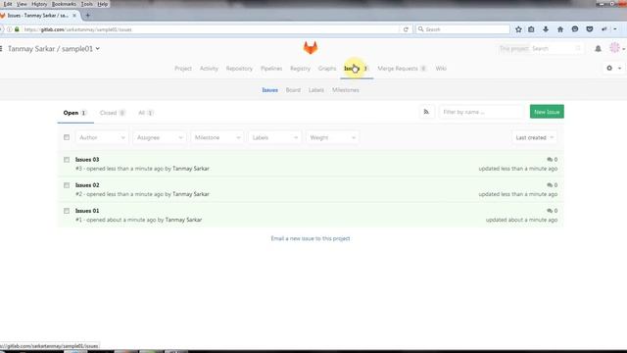Viewport: 627px width, 353px height.
Task: Open the Wiki tab
Action: coord(441,69)
